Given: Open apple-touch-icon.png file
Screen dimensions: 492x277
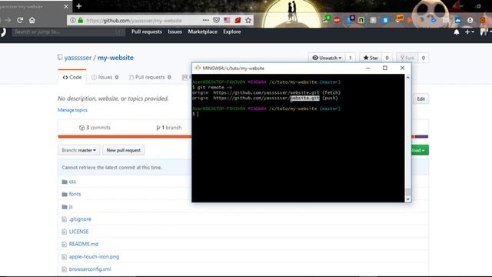Looking at the screenshot, I should coord(94,256).
